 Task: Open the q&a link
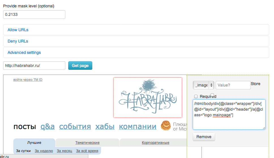click(48, 127)
